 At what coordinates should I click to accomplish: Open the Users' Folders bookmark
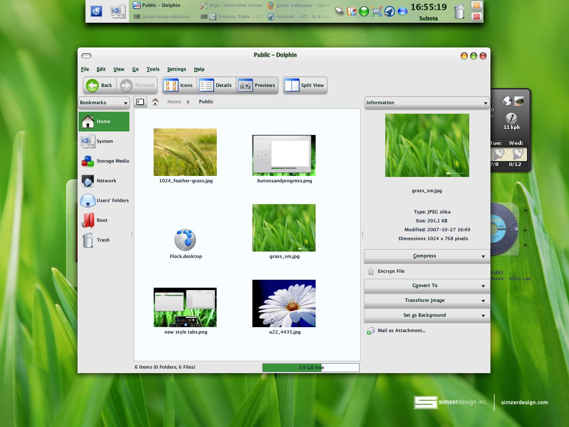(104, 201)
